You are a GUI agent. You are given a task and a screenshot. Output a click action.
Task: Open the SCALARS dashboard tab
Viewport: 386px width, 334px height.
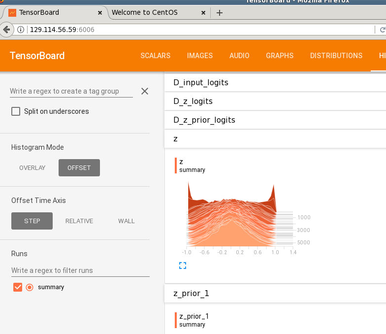(156, 56)
